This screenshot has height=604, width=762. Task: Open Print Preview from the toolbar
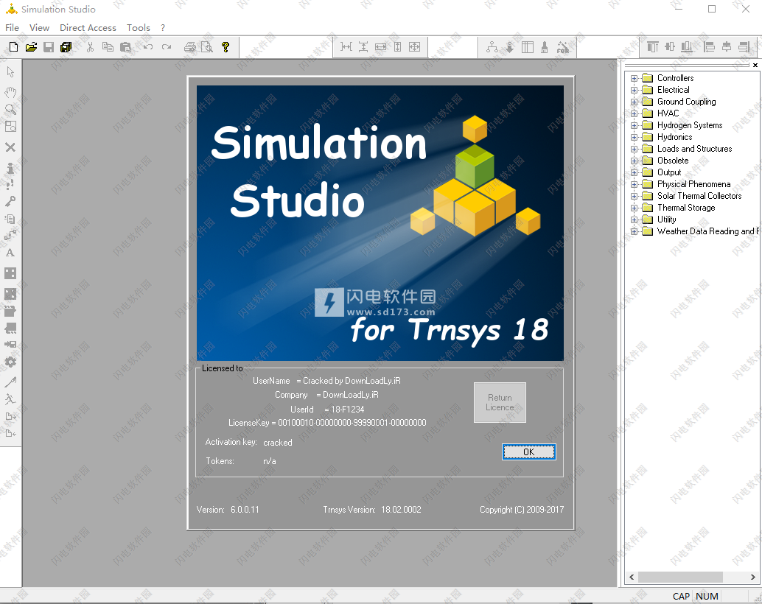point(207,47)
